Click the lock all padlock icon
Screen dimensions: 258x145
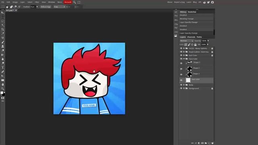pyautogui.click(x=195, y=45)
